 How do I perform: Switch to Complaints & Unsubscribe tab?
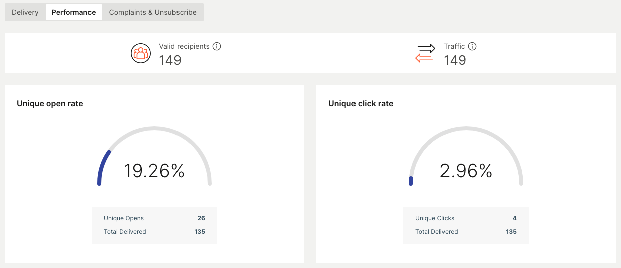[x=152, y=12]
